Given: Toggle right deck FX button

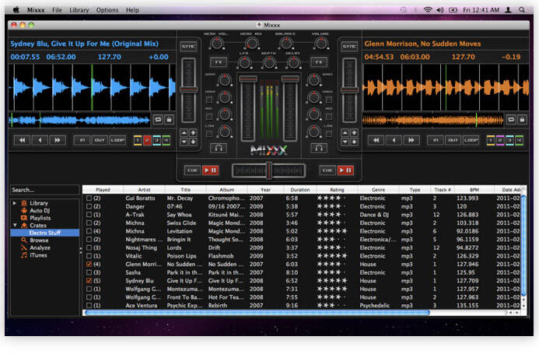Looking at the screenshot, I should (x=319, y=62).
